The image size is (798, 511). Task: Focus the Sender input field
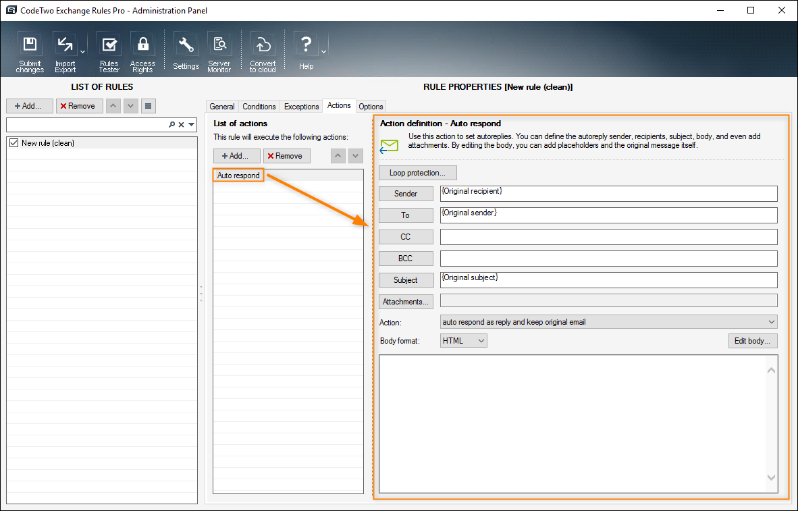609,194
